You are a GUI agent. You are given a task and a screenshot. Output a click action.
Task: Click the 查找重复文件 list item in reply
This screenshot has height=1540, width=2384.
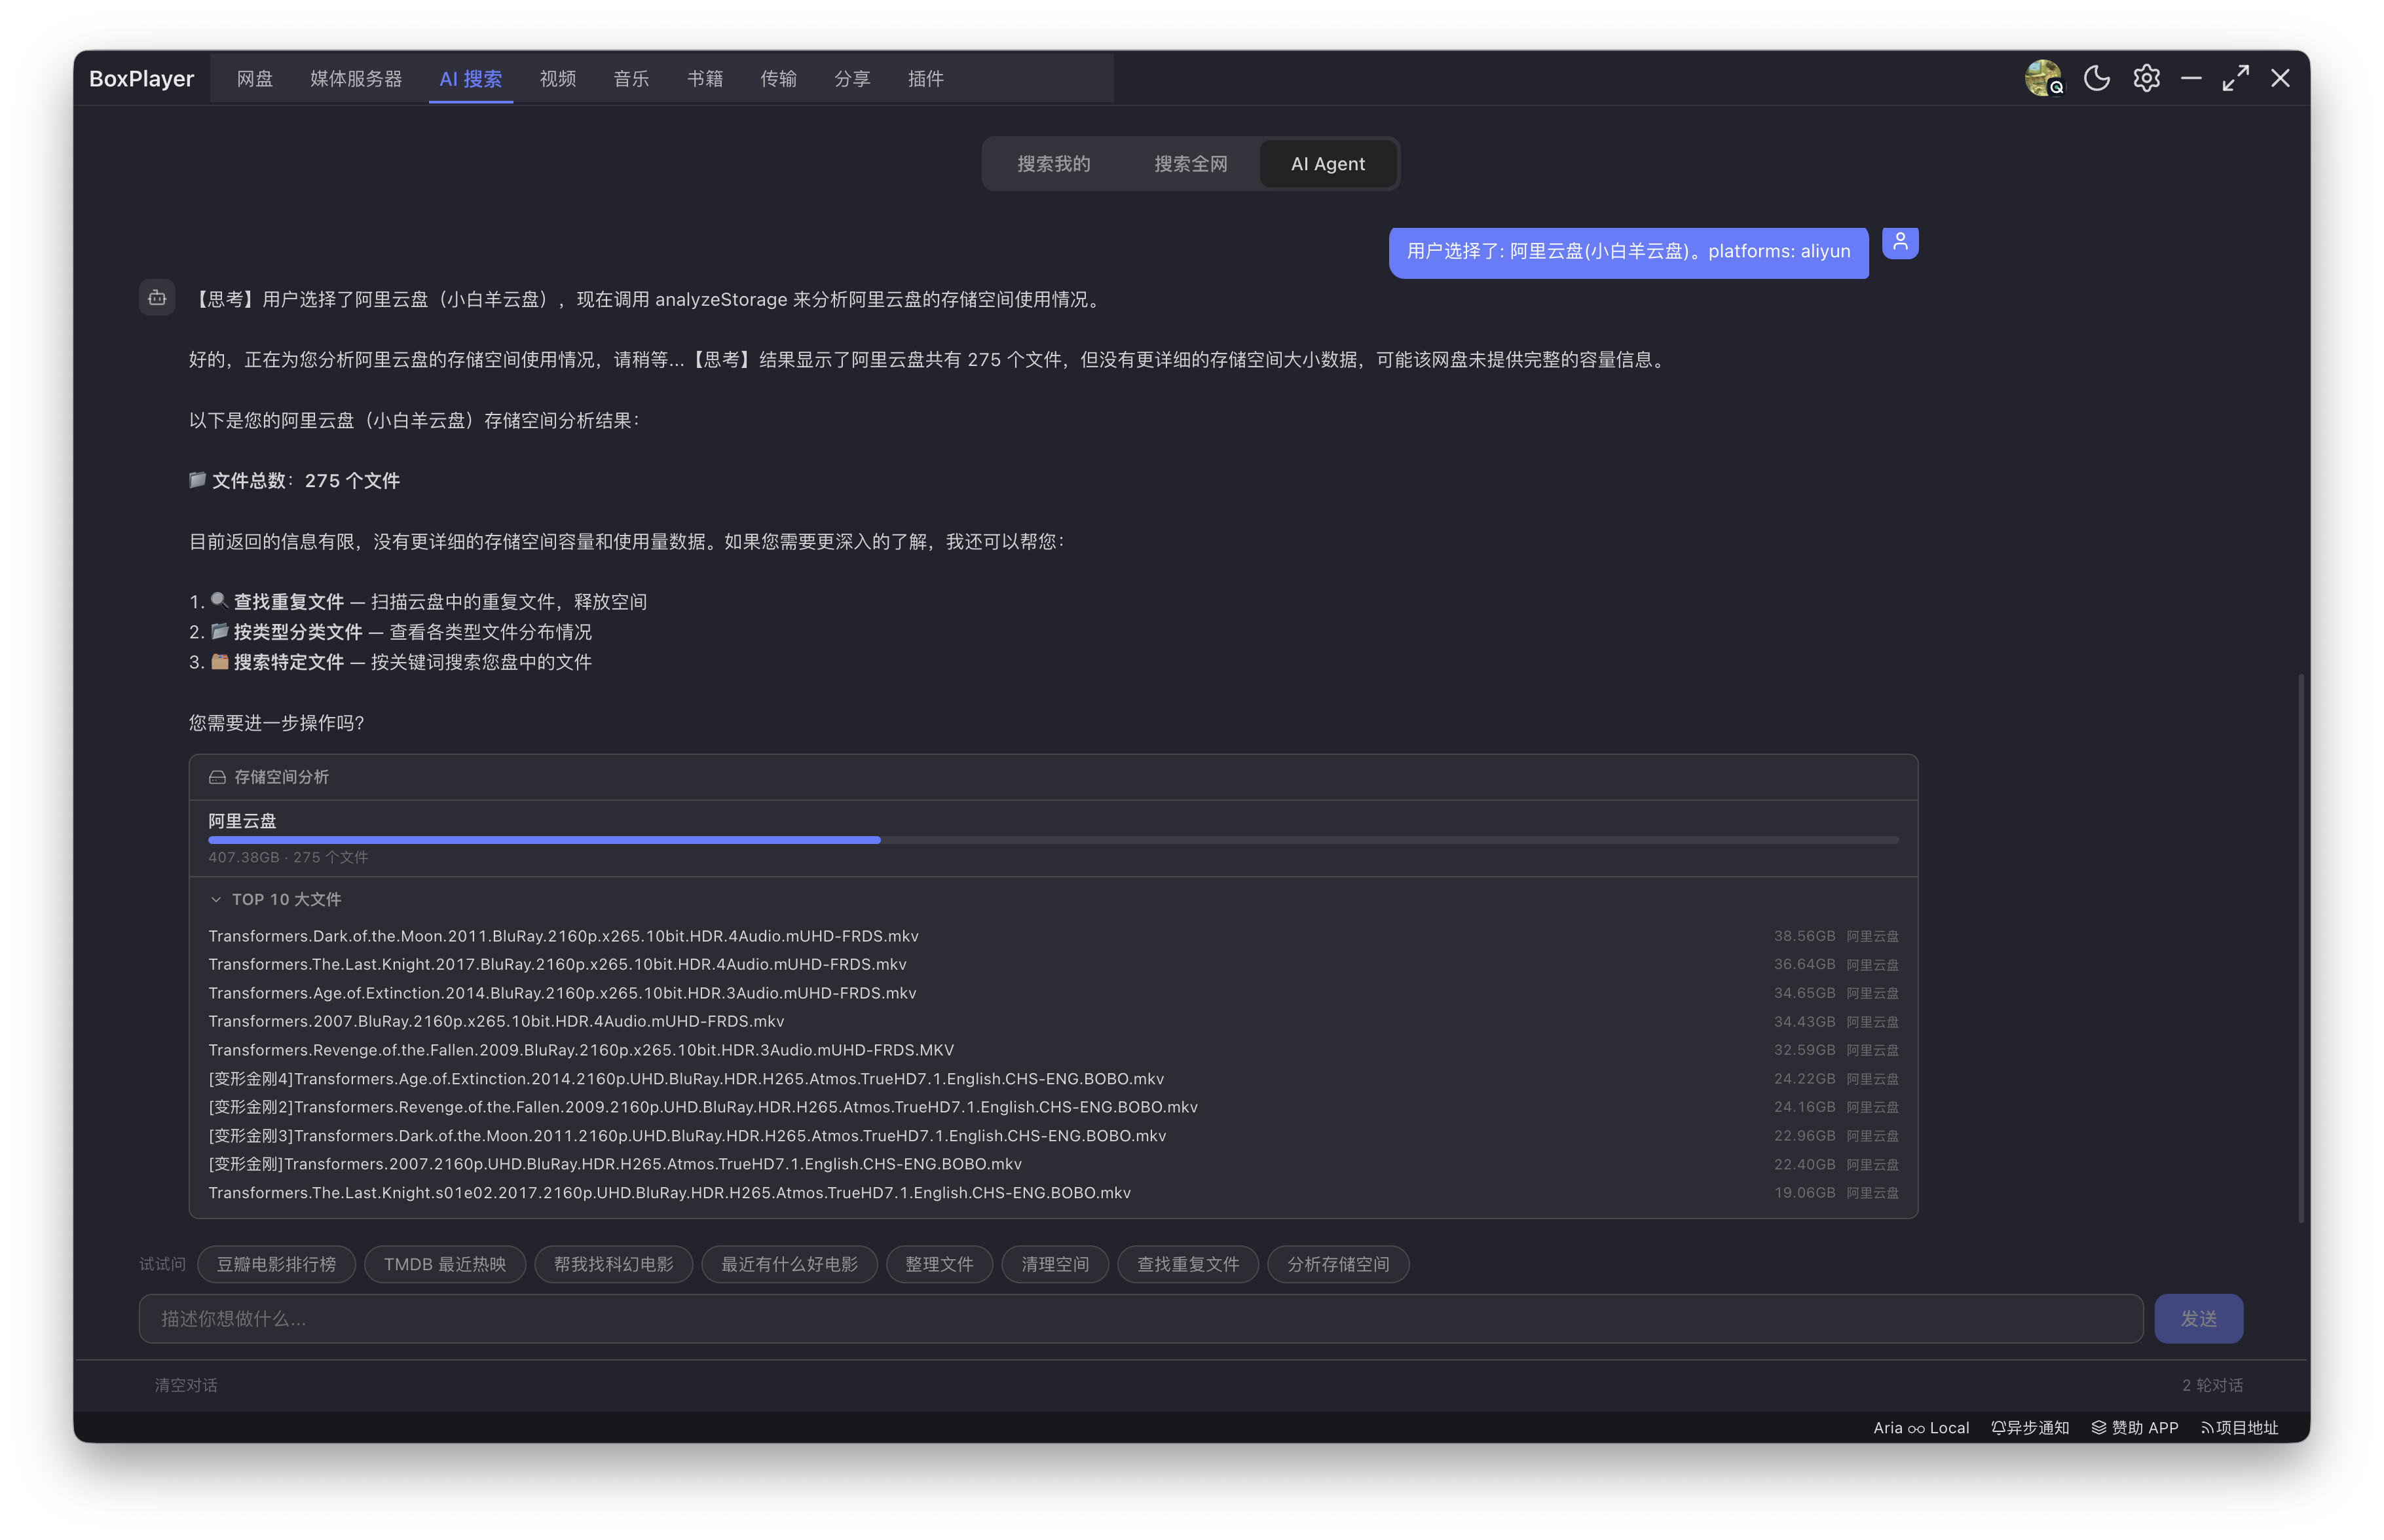click(418, 602)
